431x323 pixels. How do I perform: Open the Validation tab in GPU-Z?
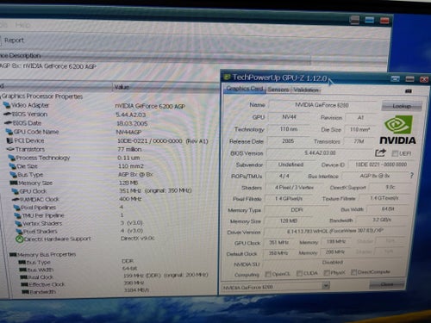[x=306, y=90]
